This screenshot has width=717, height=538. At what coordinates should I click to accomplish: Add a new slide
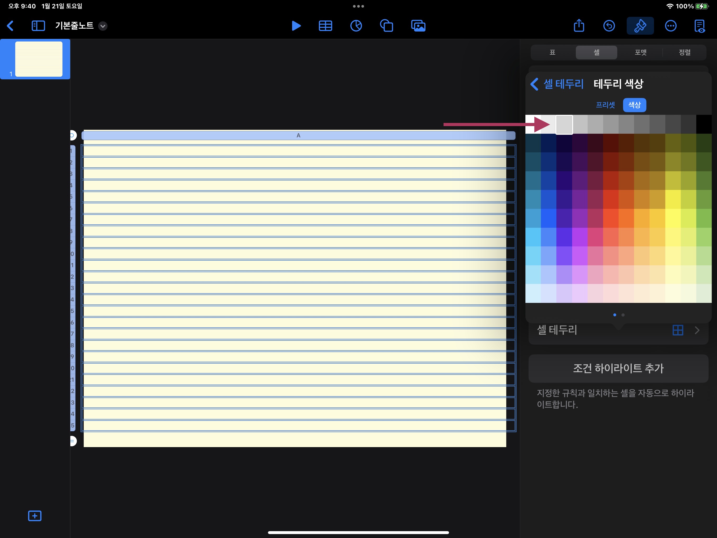point(35,516)
